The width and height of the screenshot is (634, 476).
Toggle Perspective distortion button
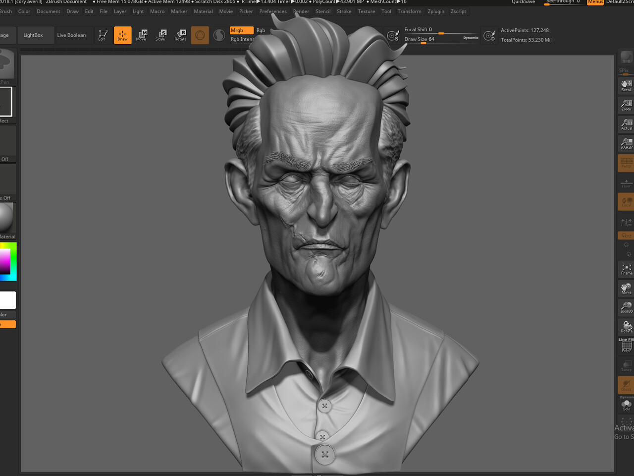point(626,163)
